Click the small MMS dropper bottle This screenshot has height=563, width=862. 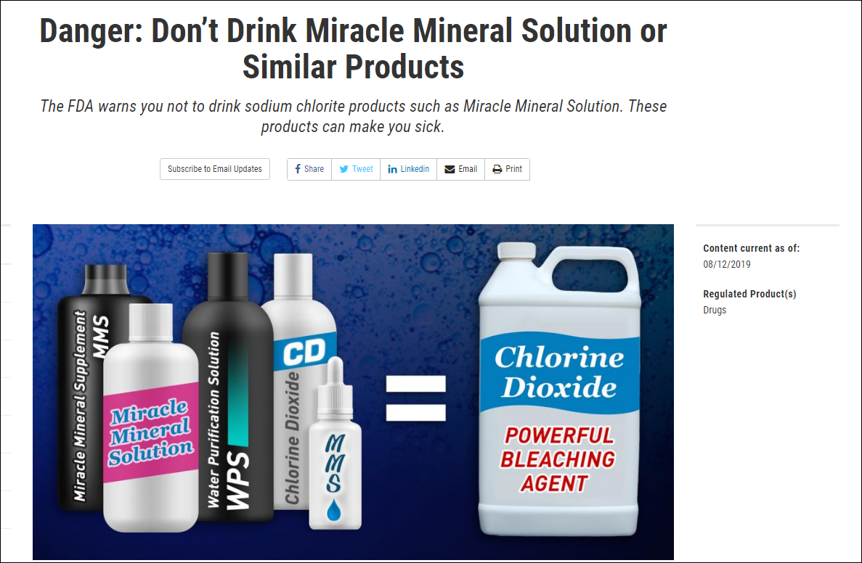(336, 444)
